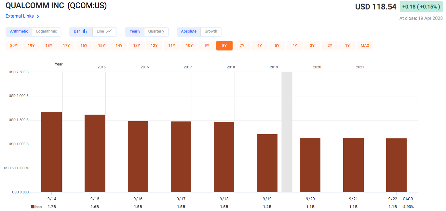Open the External Links chevron

click(x=38, y=16)
